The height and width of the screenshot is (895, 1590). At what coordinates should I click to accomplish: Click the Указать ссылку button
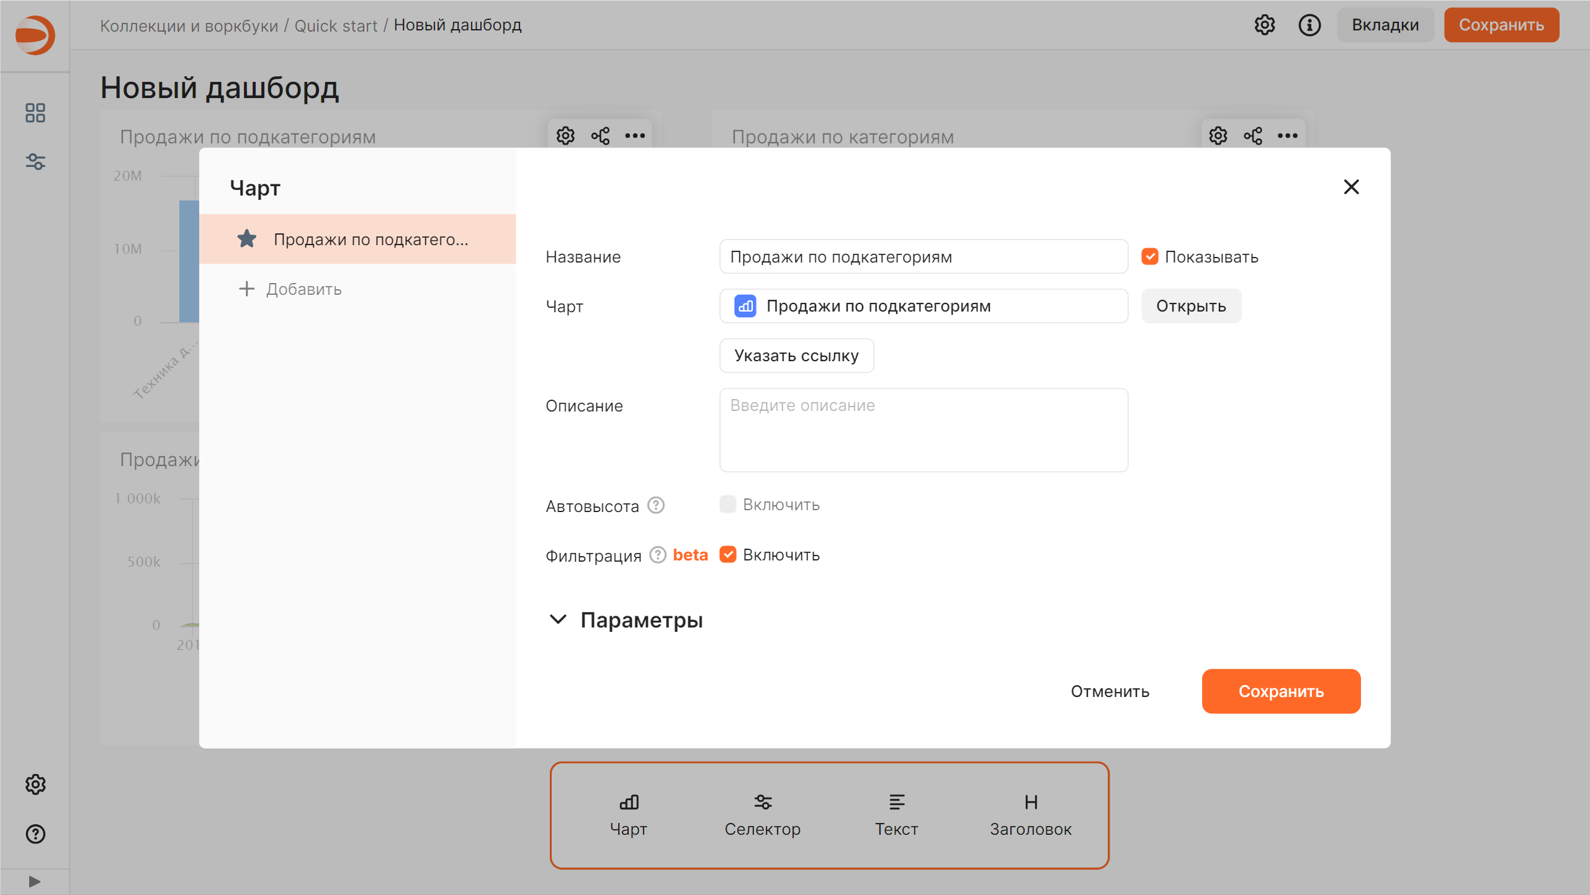[x=796, y=356]
